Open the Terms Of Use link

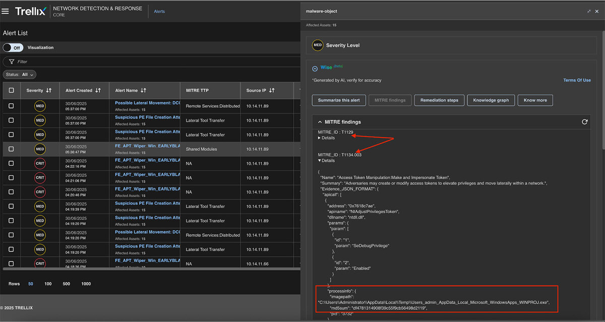coord(577,80)
